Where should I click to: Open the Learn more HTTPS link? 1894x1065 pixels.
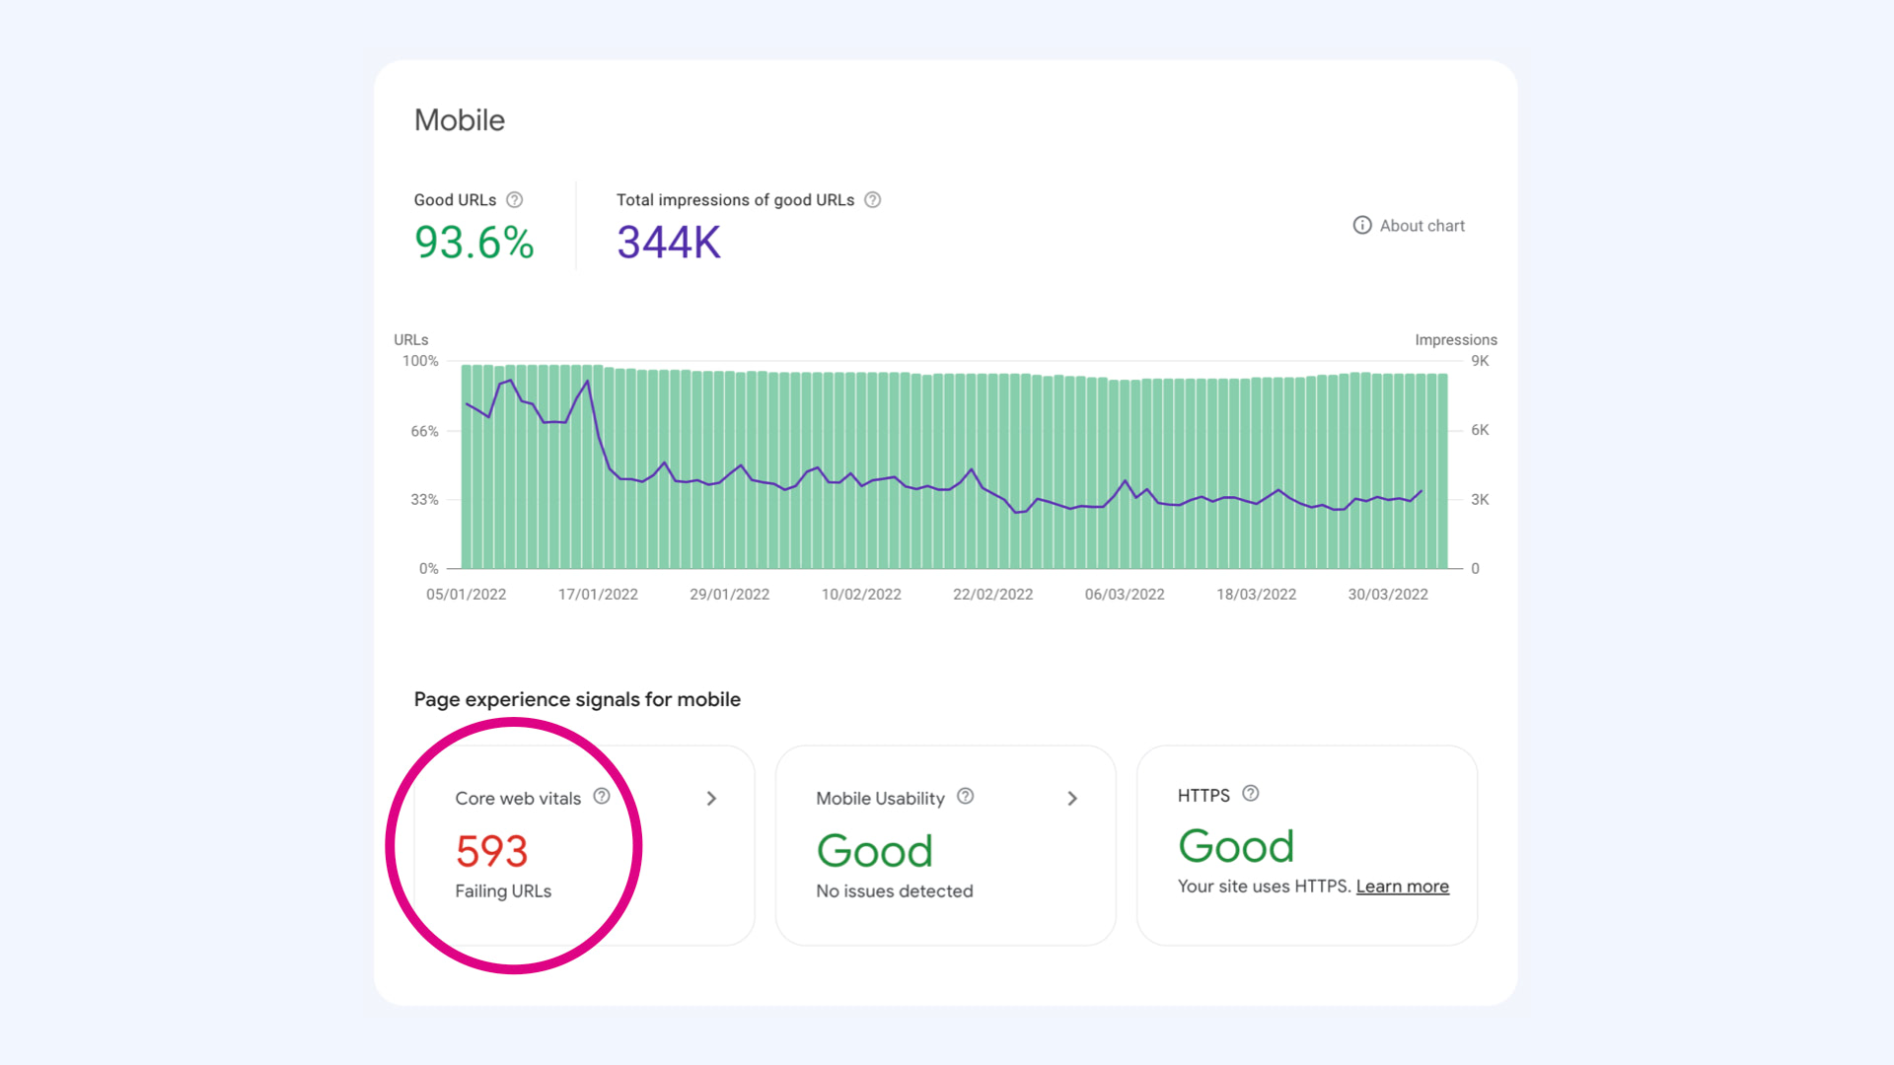pos(1402,886)
